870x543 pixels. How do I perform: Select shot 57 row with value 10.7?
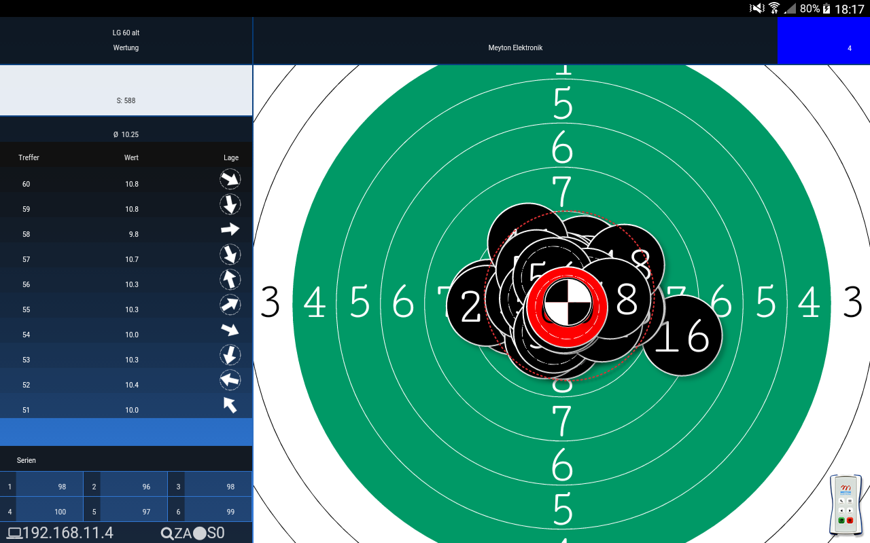click(126, 259)
